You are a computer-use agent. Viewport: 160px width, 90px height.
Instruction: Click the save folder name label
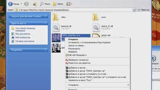point(103,17)
